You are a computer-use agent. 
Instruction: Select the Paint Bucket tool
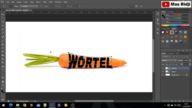click(3, 55)
